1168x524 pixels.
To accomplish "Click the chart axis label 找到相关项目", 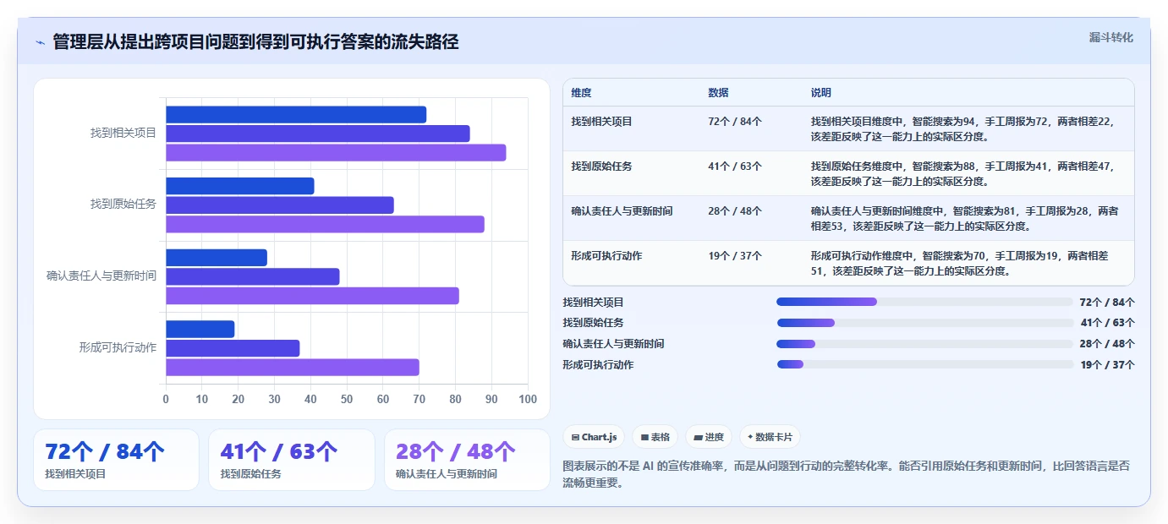I will (x=123, y=133).
